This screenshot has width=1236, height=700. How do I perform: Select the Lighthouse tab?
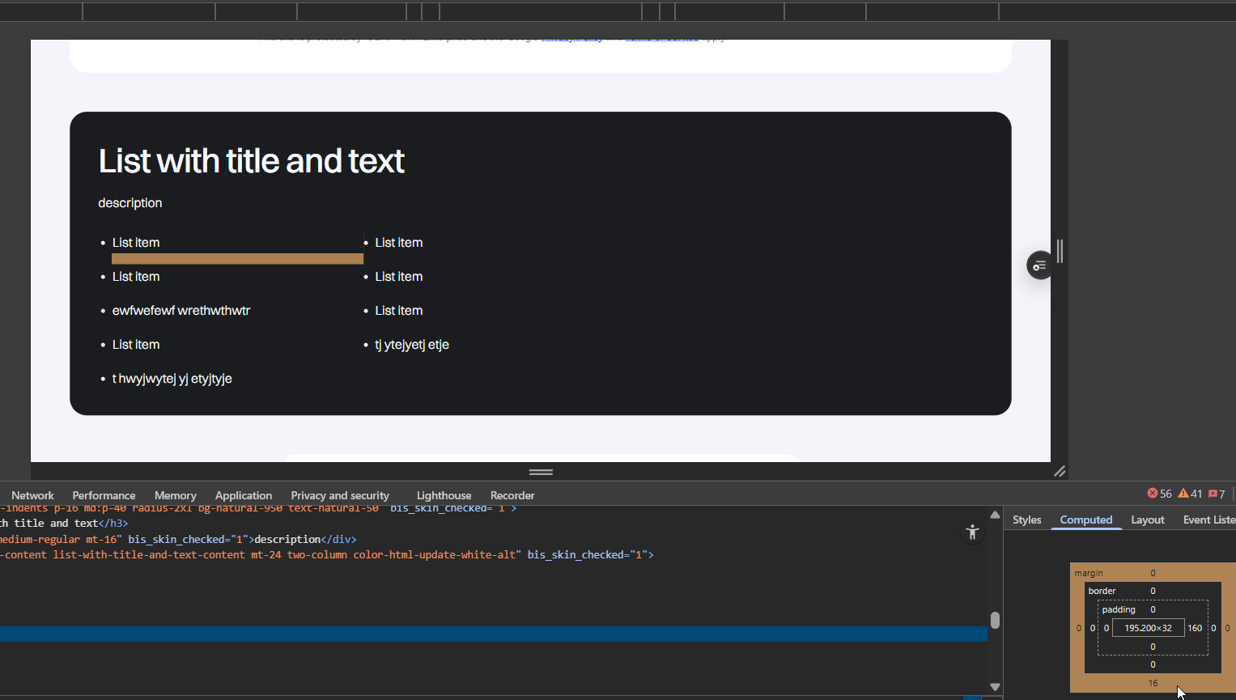pos(444,495)
